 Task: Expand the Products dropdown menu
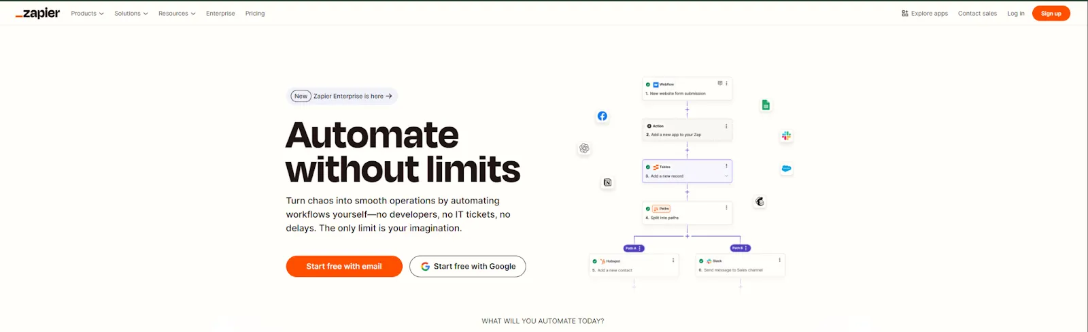click(87, 14)
